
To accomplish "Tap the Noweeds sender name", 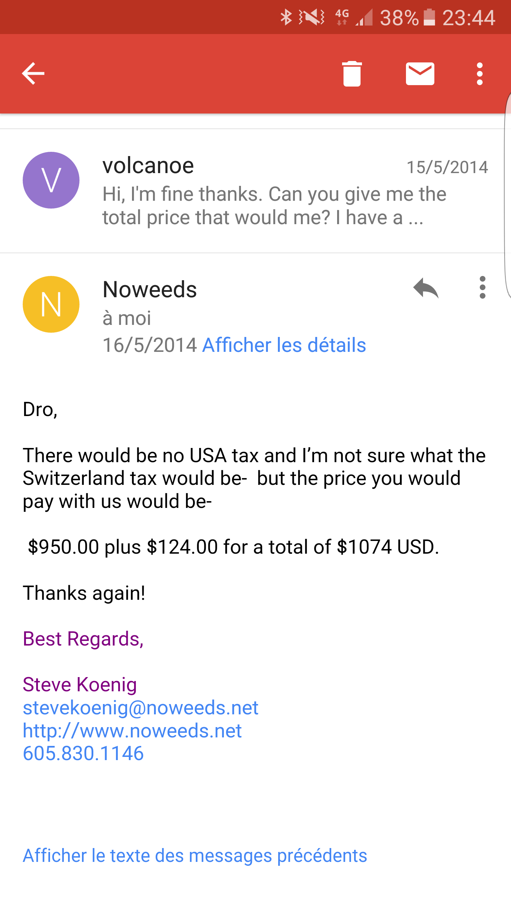I will coord(149,289).
